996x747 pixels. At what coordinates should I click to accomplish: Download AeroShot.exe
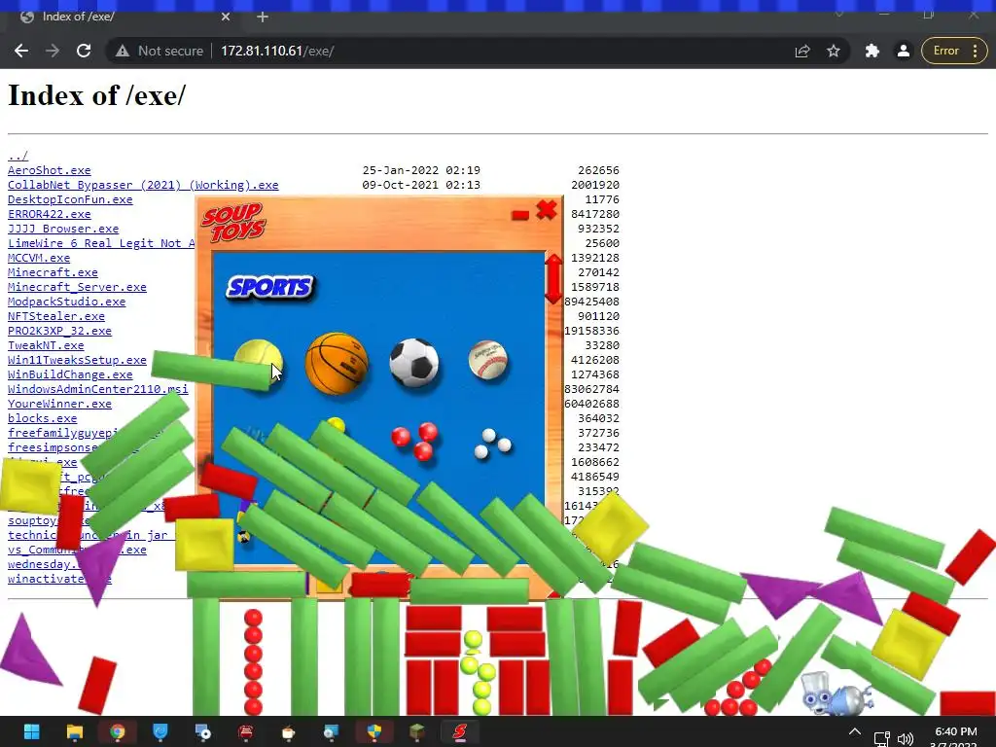(x=50, y=170)
